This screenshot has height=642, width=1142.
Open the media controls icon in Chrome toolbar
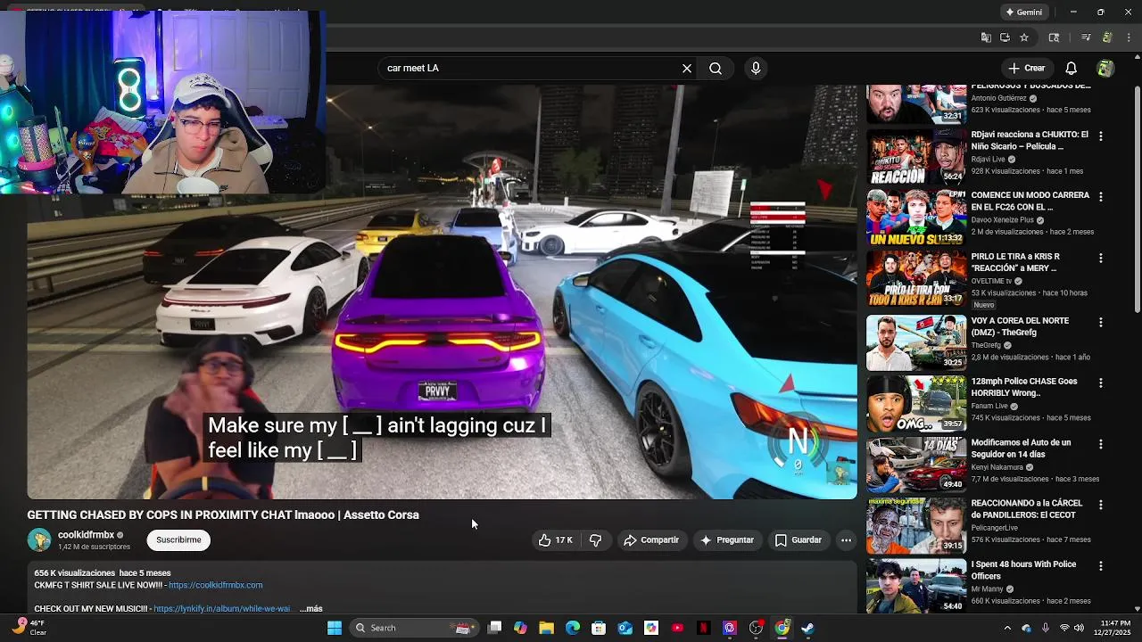[x=1086, y=37]
